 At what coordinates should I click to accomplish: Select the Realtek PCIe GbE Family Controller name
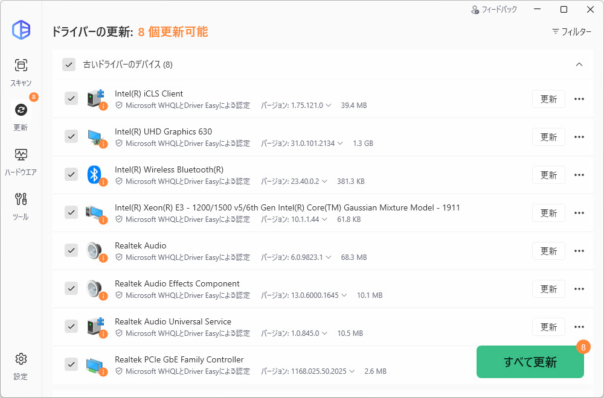[x=179, y=359]
